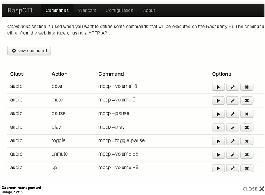Click the RaspCTL brand link
The image size is (265, 195).
pyautogui.click(x=21, y=10)
